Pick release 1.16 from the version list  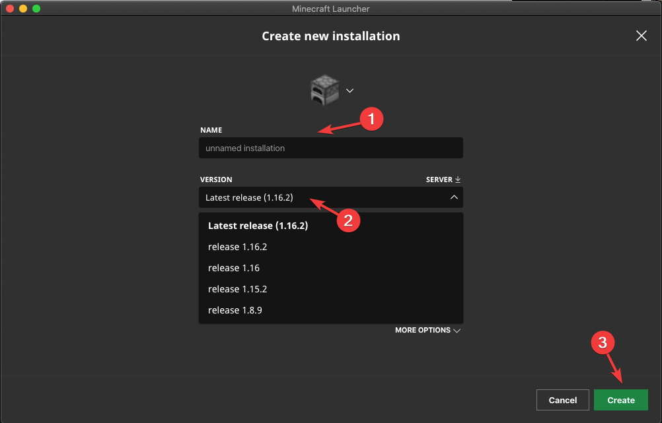click(x=330, y=268)
